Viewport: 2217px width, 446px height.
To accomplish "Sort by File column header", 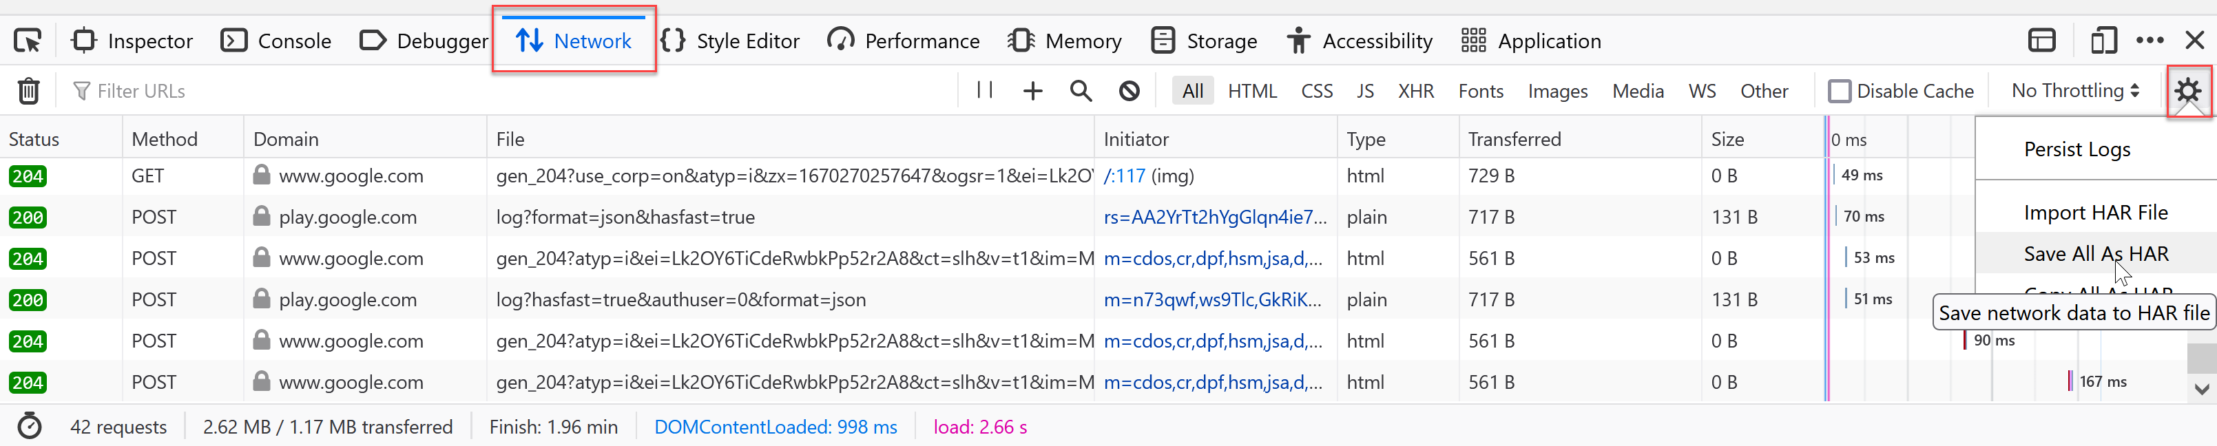I will click(790, 139).
